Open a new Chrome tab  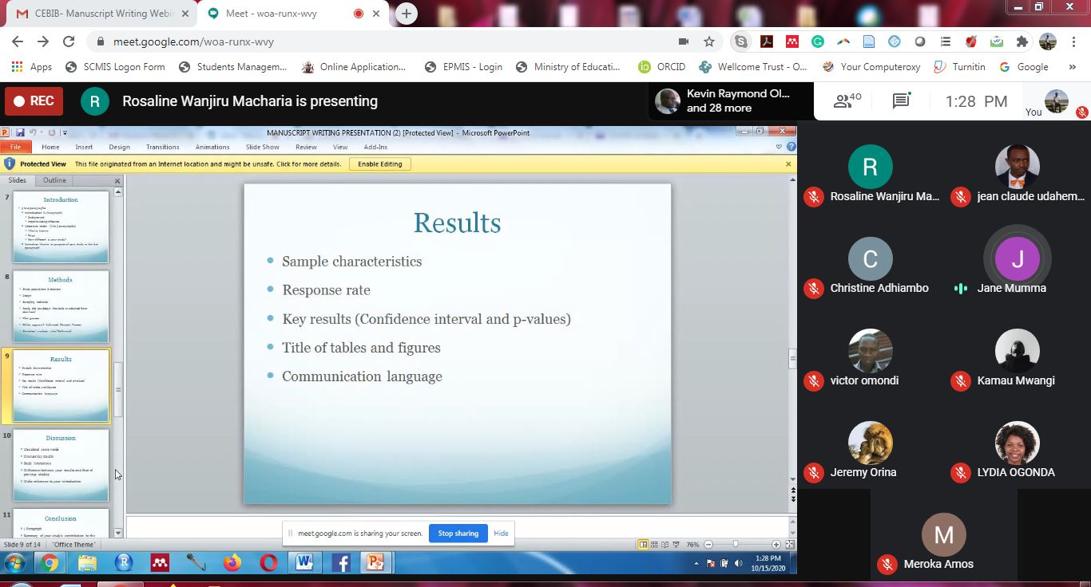(x=406, y=14)
